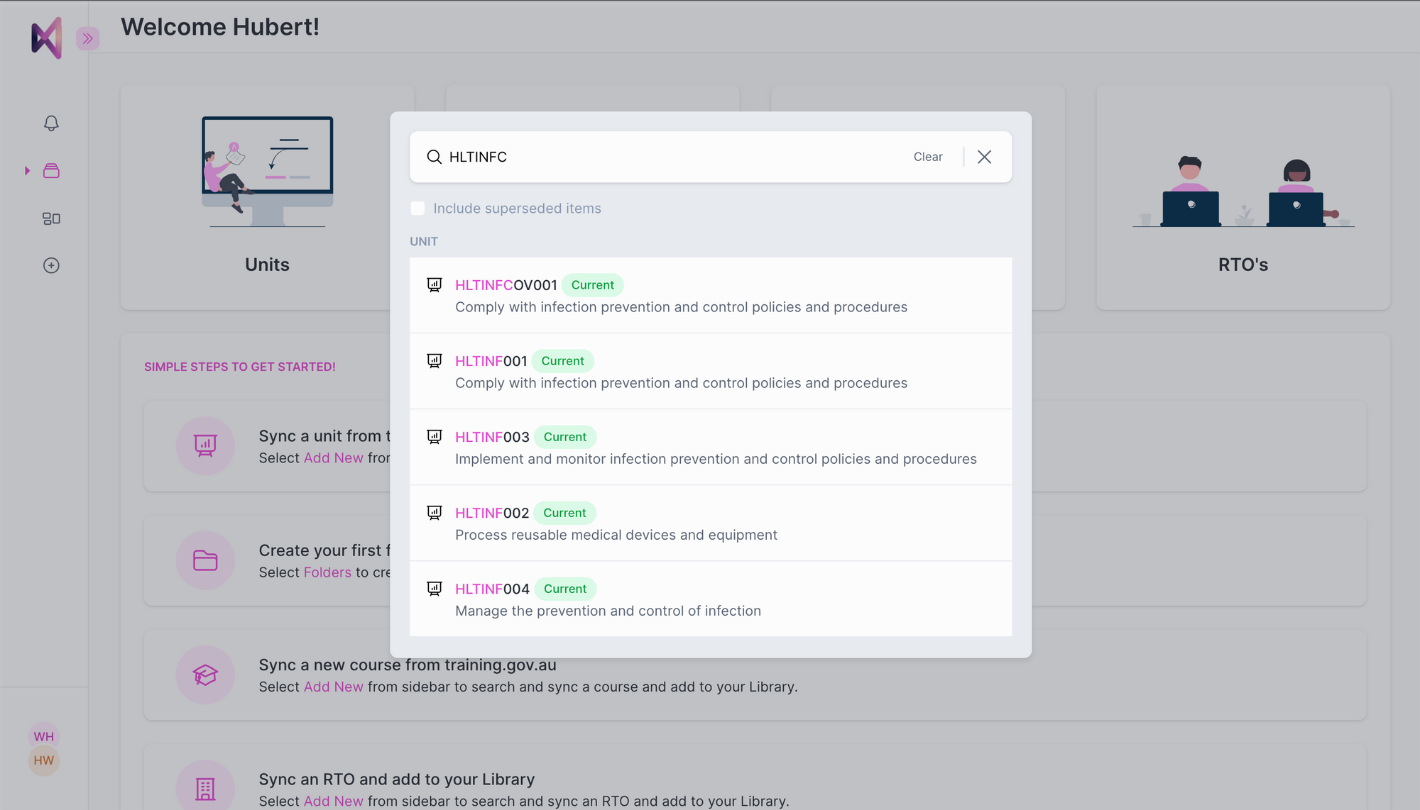Click the HW user avatar
This screenshot has height=810, width=1420.
click(x=44, y=760)
